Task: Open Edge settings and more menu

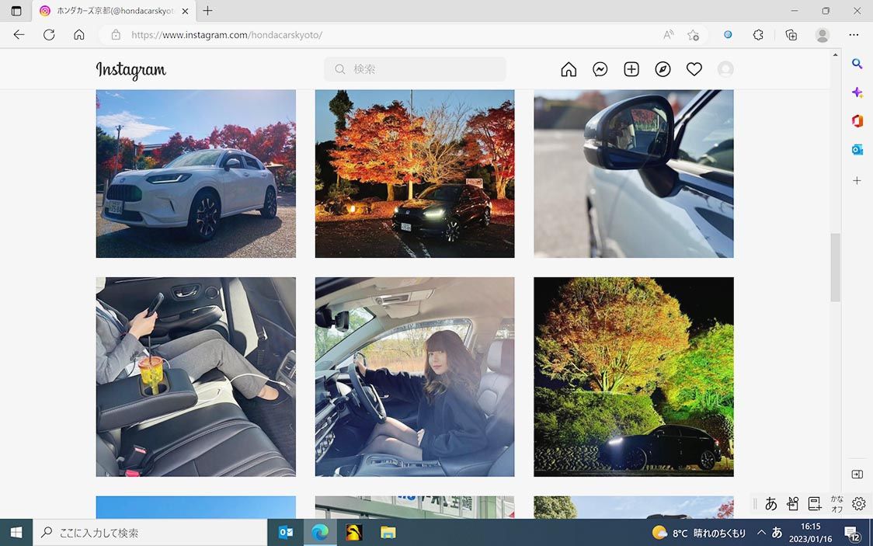Action: tap(854, 35)
